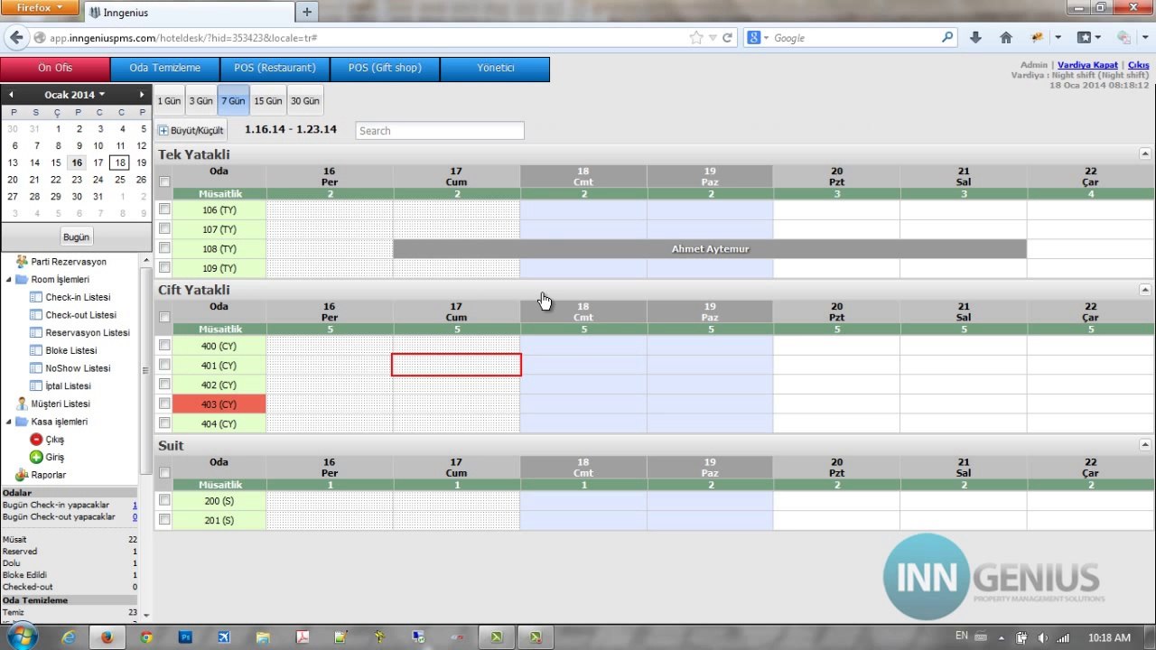Switch to the Yönetici tab
The width and height of the screenshot is (1156, 650).
(495, 69)
